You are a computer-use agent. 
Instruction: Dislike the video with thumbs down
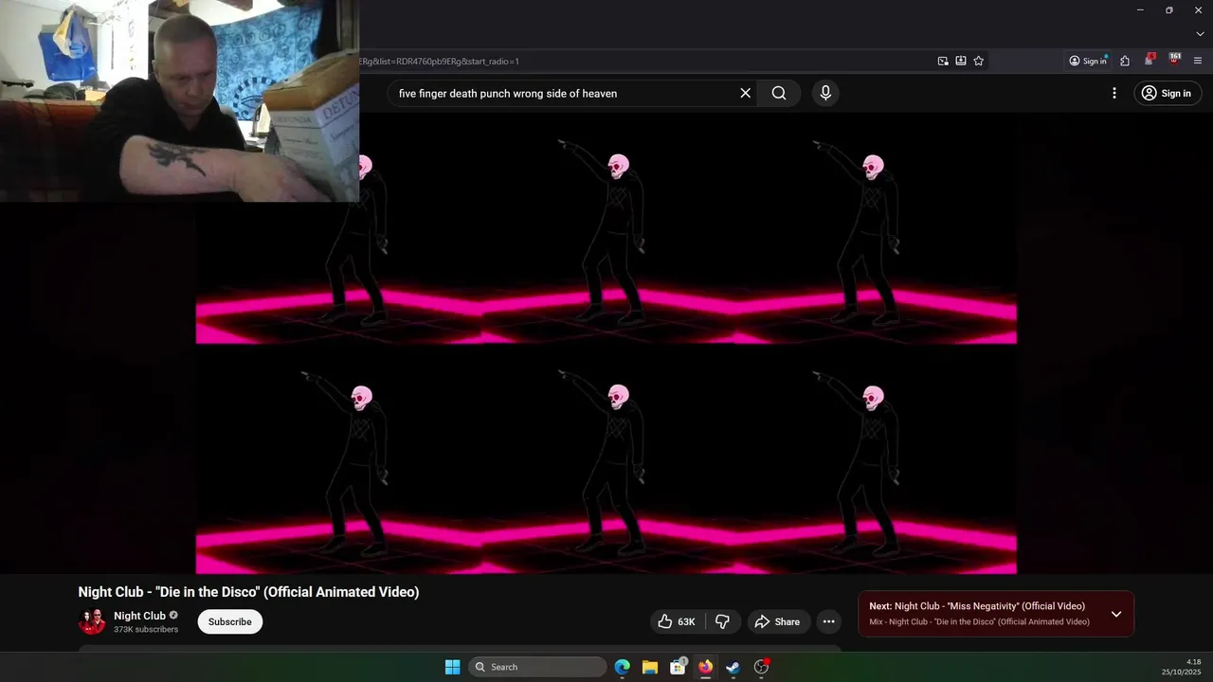click(x=722, y=621)
